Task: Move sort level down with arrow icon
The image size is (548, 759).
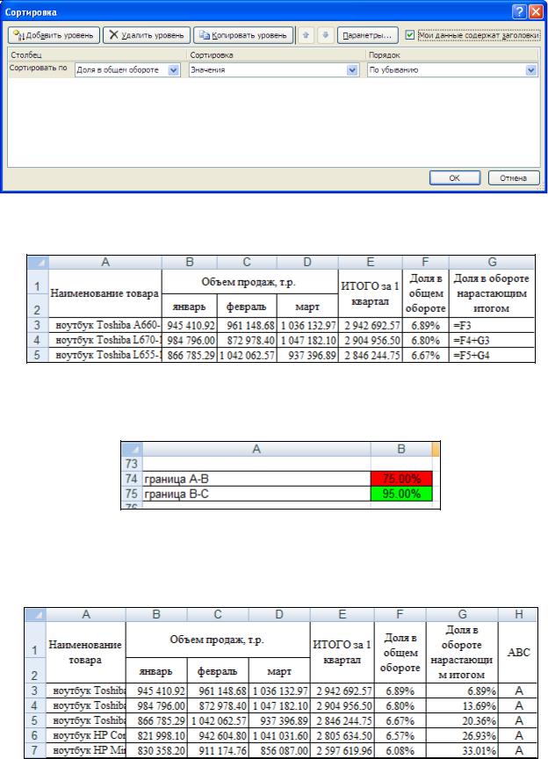Action: pos(325,35)
